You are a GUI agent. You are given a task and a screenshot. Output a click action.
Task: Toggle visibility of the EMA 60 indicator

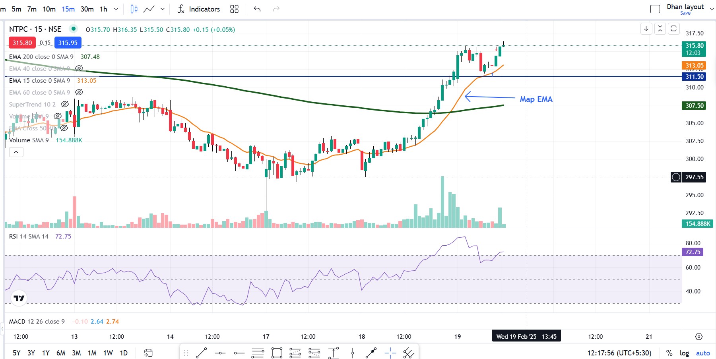coord(79,92)
